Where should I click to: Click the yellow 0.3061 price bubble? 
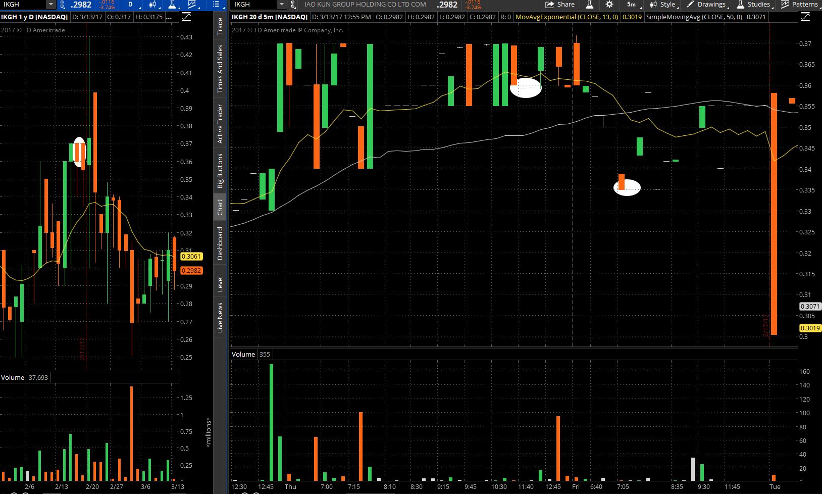pos(191,256)
